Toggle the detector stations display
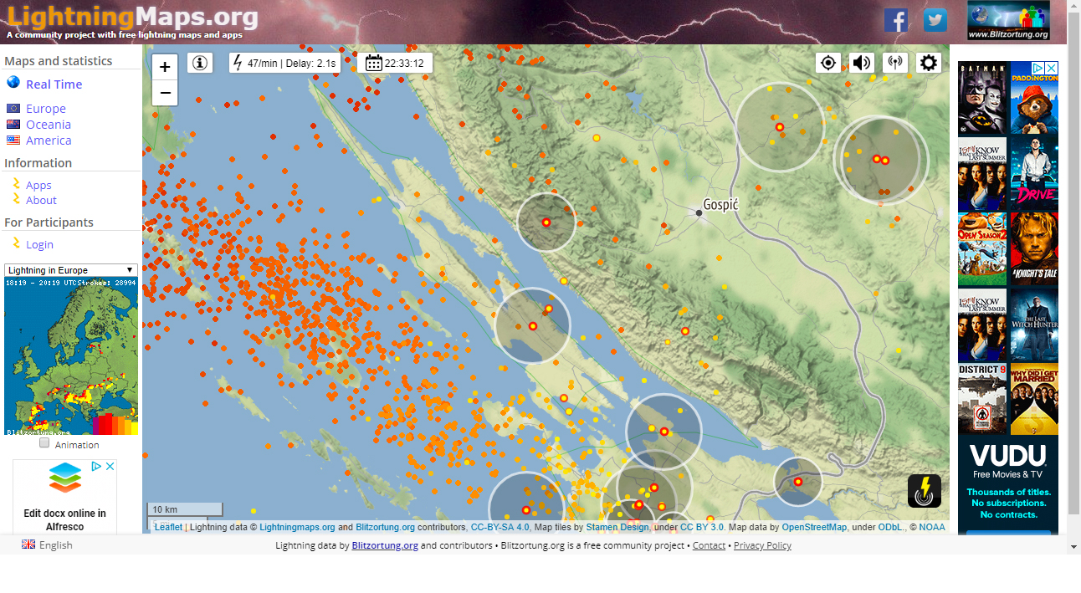Screen dimensions: 1081x593 [895, 63]
